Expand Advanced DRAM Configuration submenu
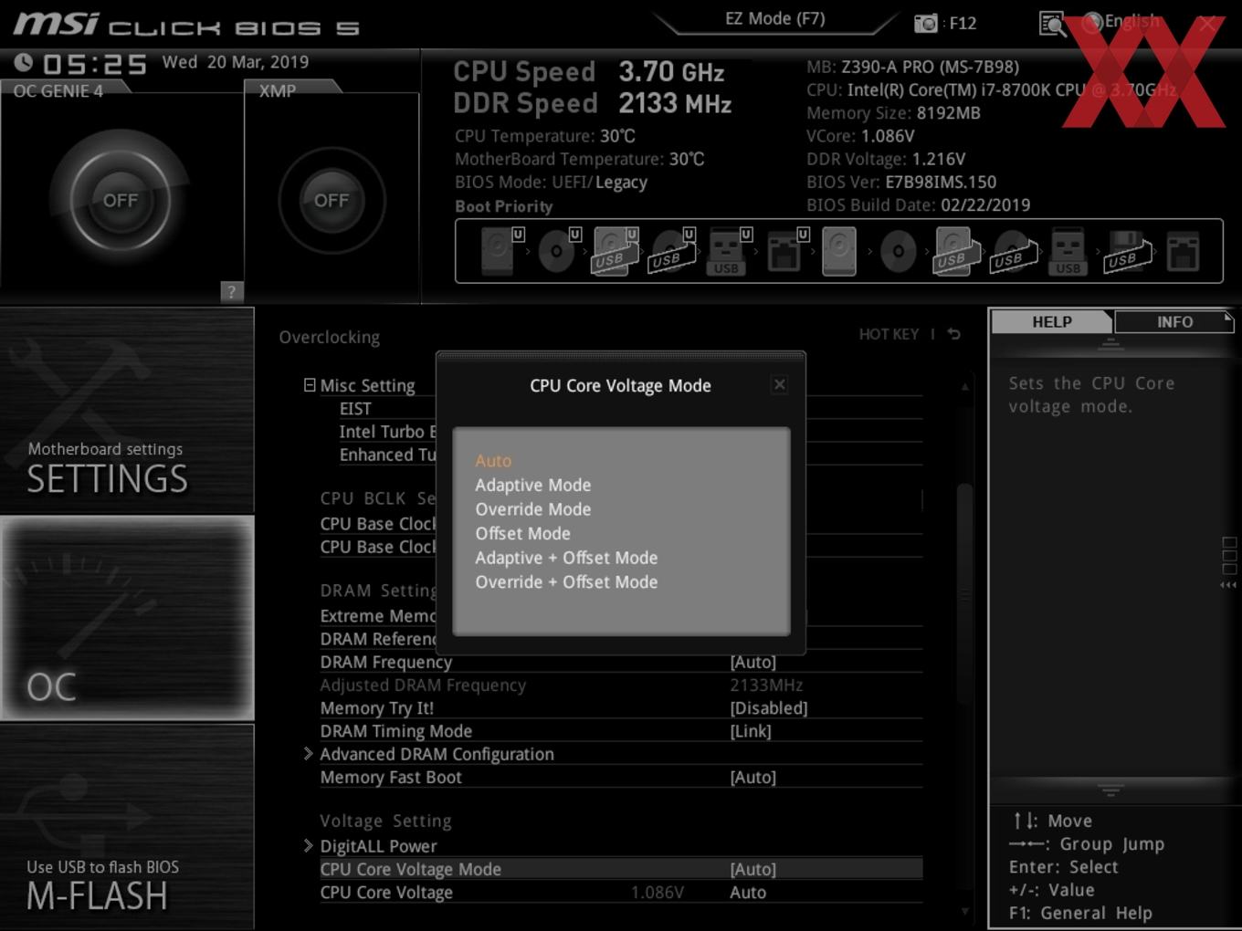The width and height of the screenshot is (1242, 931). 308,754
